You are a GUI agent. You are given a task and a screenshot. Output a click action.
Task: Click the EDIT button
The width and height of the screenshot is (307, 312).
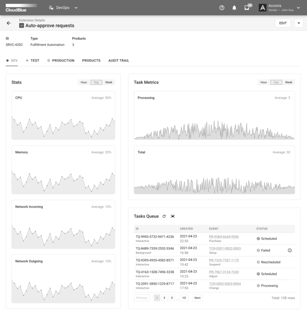(283, 23)
